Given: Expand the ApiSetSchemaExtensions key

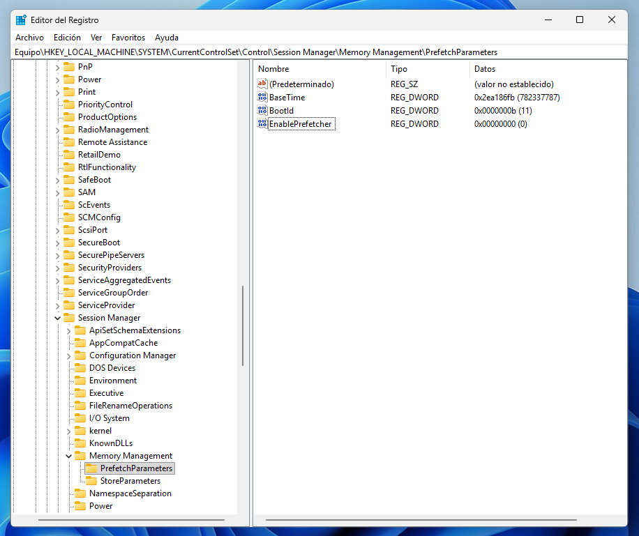Looking at the screenshot, I should point(68,330).
